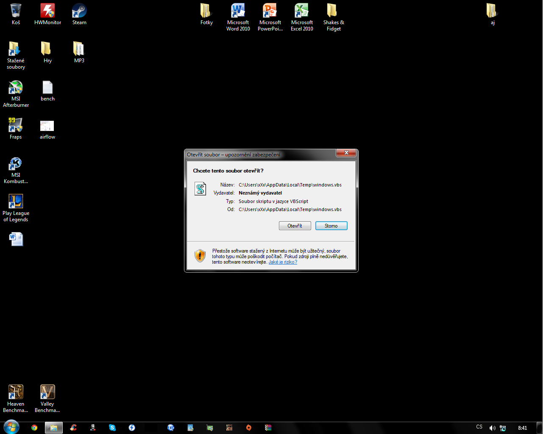Click Otevřít to open the script

(295, 226)
